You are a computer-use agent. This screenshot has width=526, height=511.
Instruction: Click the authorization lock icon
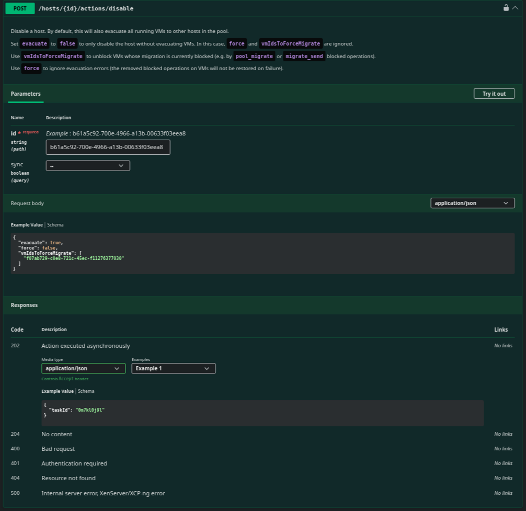506,8
